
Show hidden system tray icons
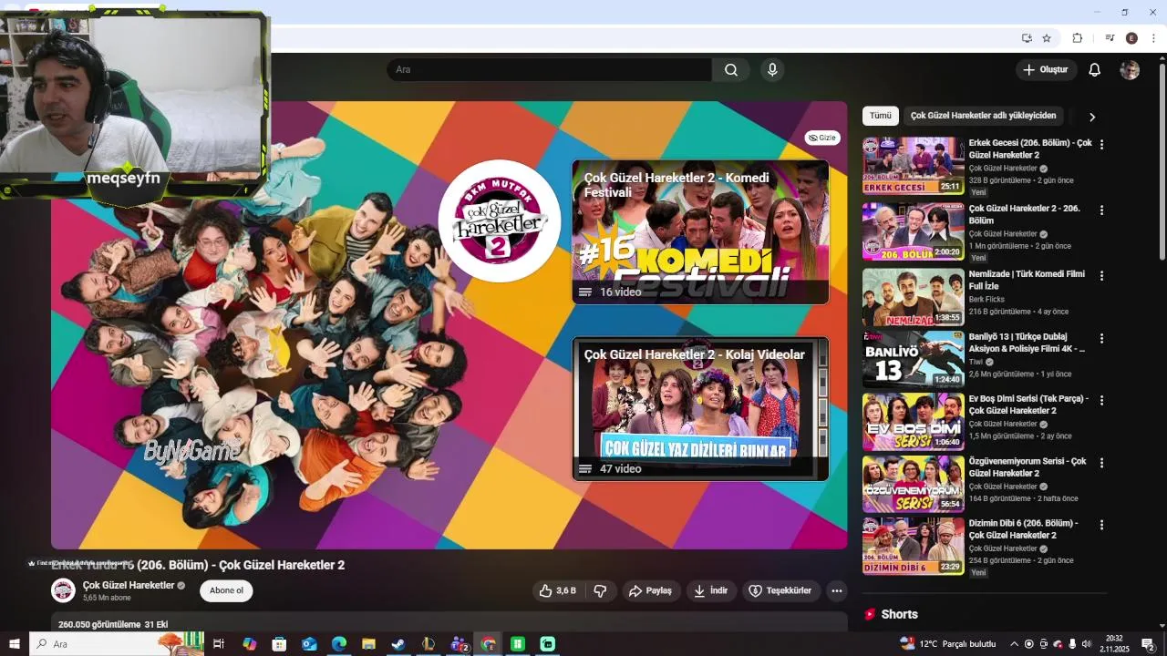(1014, 644)
